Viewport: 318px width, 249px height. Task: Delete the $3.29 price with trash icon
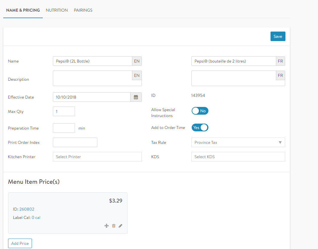[x=113, y=226]
